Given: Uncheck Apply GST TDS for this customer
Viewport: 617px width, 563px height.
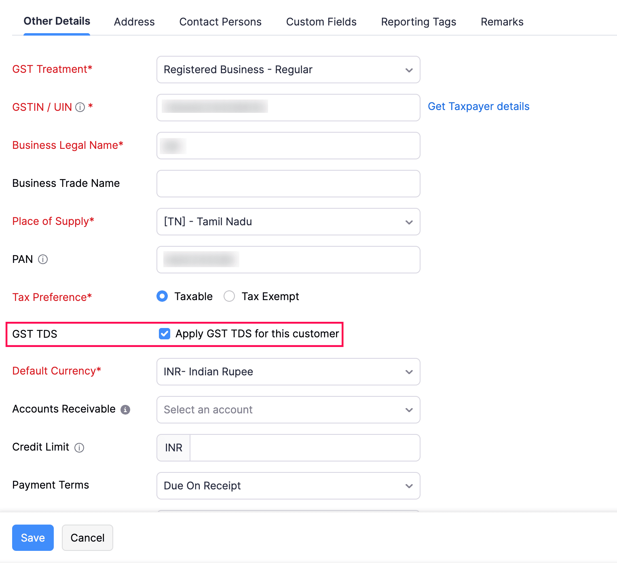Looking at the screenshot, I should [165, 334].
